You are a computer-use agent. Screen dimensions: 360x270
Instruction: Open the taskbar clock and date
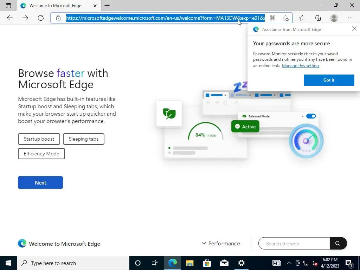(x=330, y=263)
